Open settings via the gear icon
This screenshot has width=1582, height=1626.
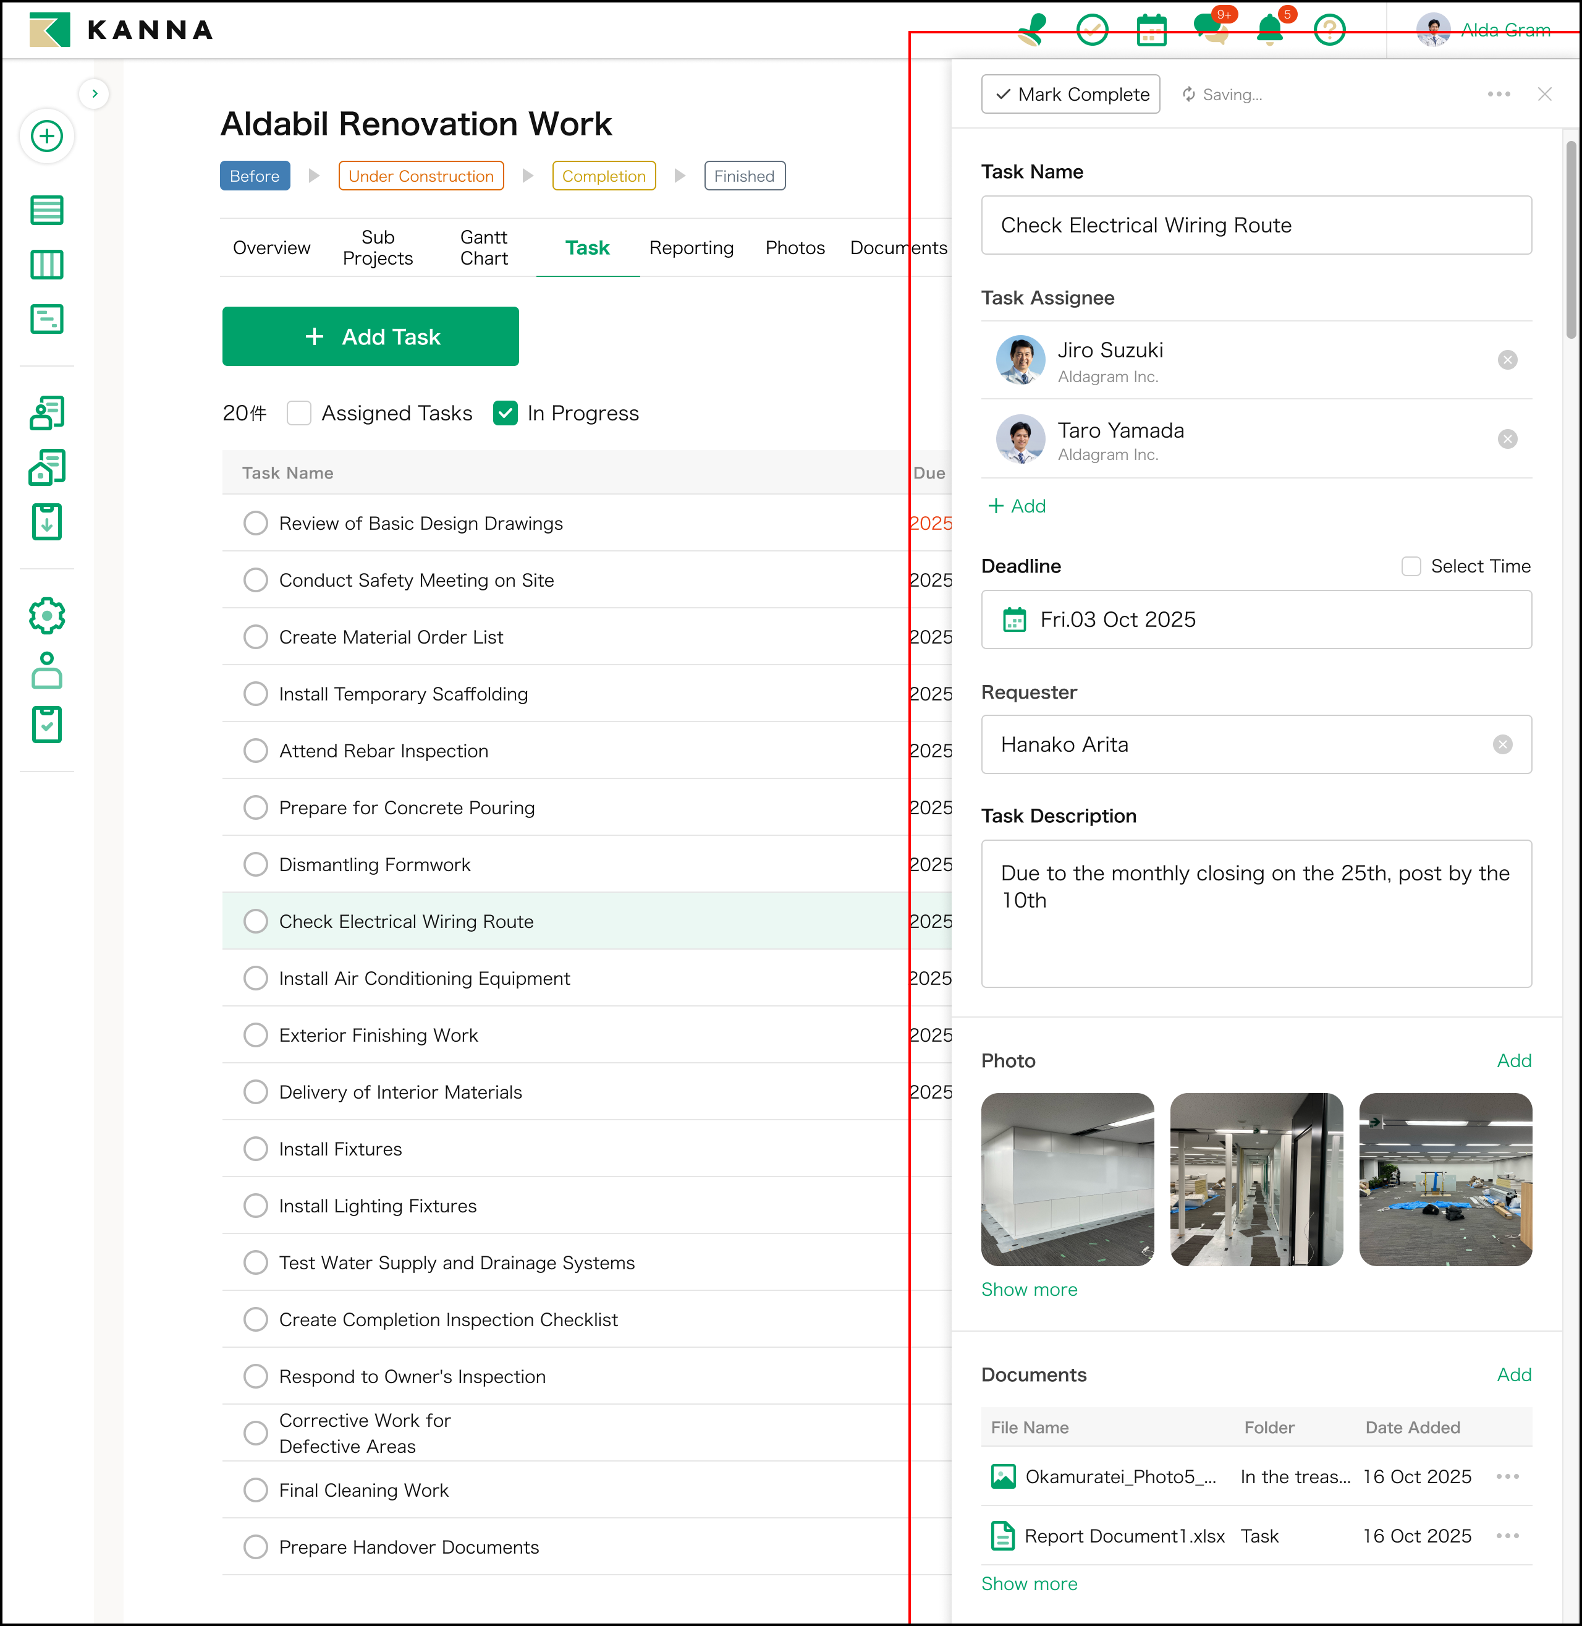coord(48,616)
